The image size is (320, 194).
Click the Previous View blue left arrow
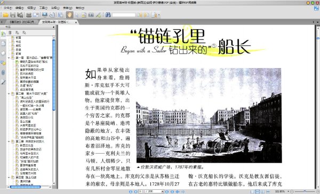pyautogui.click(x=178, y=191)
